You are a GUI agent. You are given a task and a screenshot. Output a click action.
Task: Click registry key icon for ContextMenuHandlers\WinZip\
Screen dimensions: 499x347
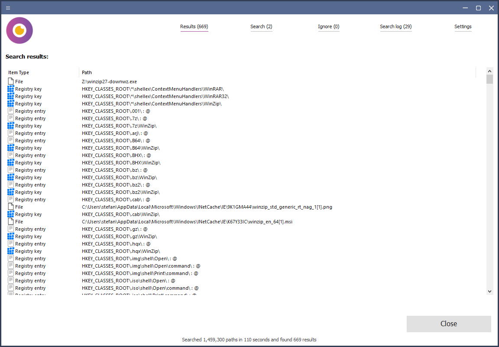click(x=11, y=104)
